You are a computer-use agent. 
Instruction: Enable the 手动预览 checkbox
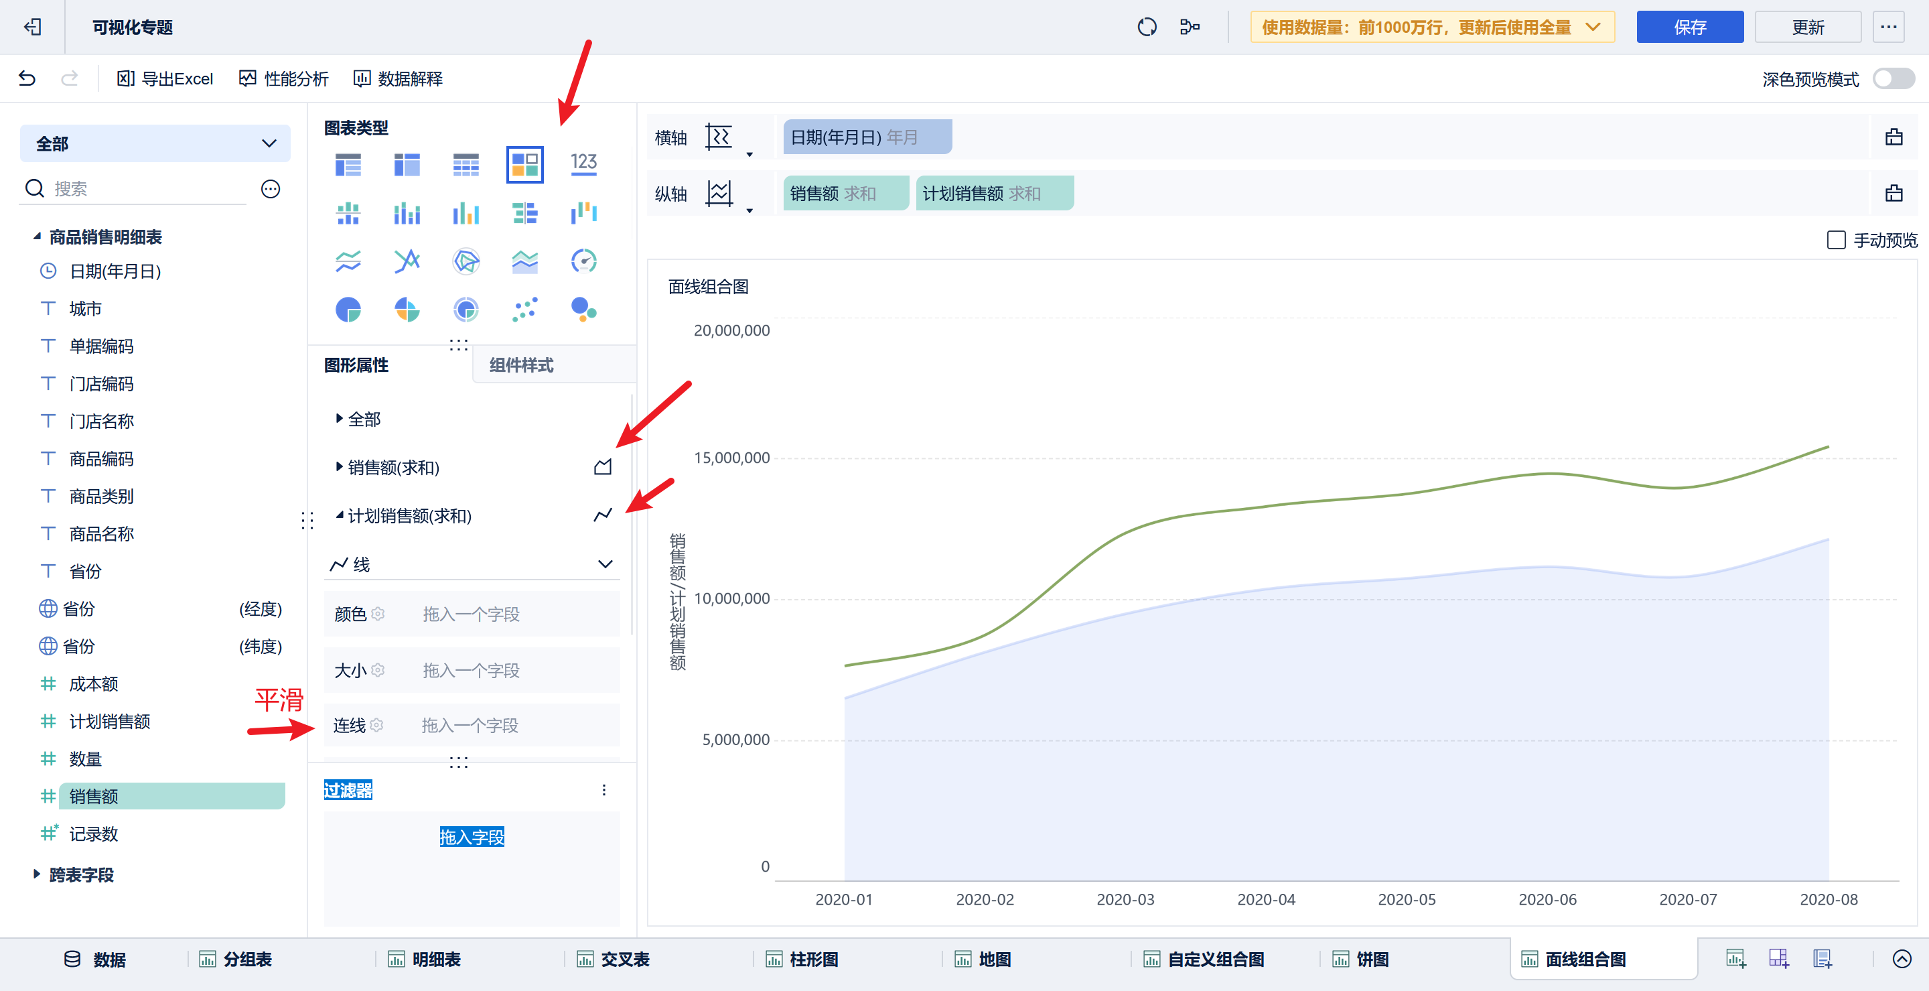(1835, 241)
